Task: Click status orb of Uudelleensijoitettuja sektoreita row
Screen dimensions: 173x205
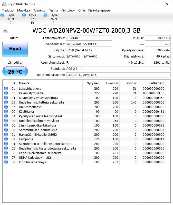Action: click(x=6, y=102)
